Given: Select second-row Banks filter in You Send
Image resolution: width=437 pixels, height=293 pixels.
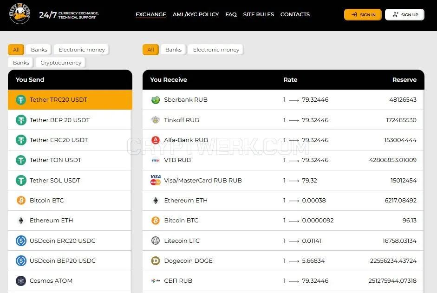Looking at the screenshot, I should pyautogui.click(x=21, y=63).
